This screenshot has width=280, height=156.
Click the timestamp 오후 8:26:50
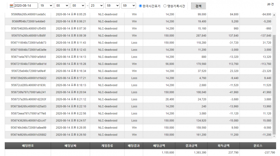coord(78,135)
